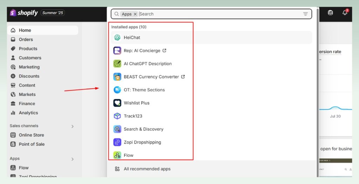The width and height of the screenshot is (359, 184).
Task: Click the Discounts badge icon
Action: point(13,76)
